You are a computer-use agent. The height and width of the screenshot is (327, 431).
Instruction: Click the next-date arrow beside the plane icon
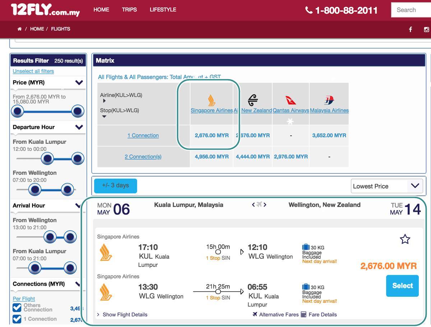[x=265, y=205]
